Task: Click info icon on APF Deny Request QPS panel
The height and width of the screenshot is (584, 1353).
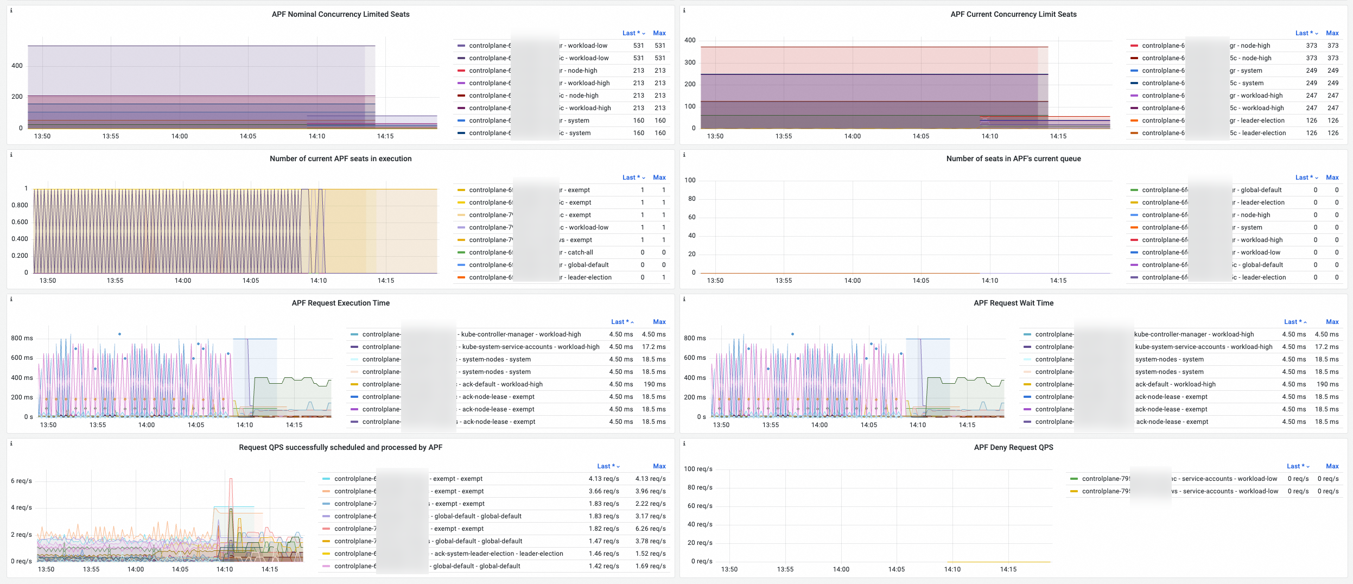Action: pos(684,443)
